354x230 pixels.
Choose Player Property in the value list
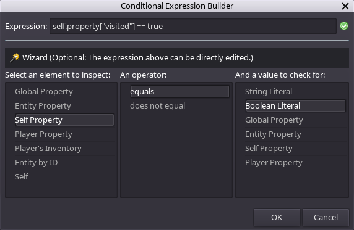296,163
